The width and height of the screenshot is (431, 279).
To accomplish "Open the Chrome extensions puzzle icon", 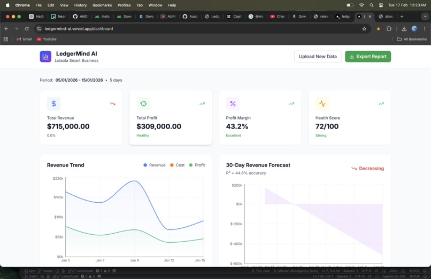I will [389, 28].
